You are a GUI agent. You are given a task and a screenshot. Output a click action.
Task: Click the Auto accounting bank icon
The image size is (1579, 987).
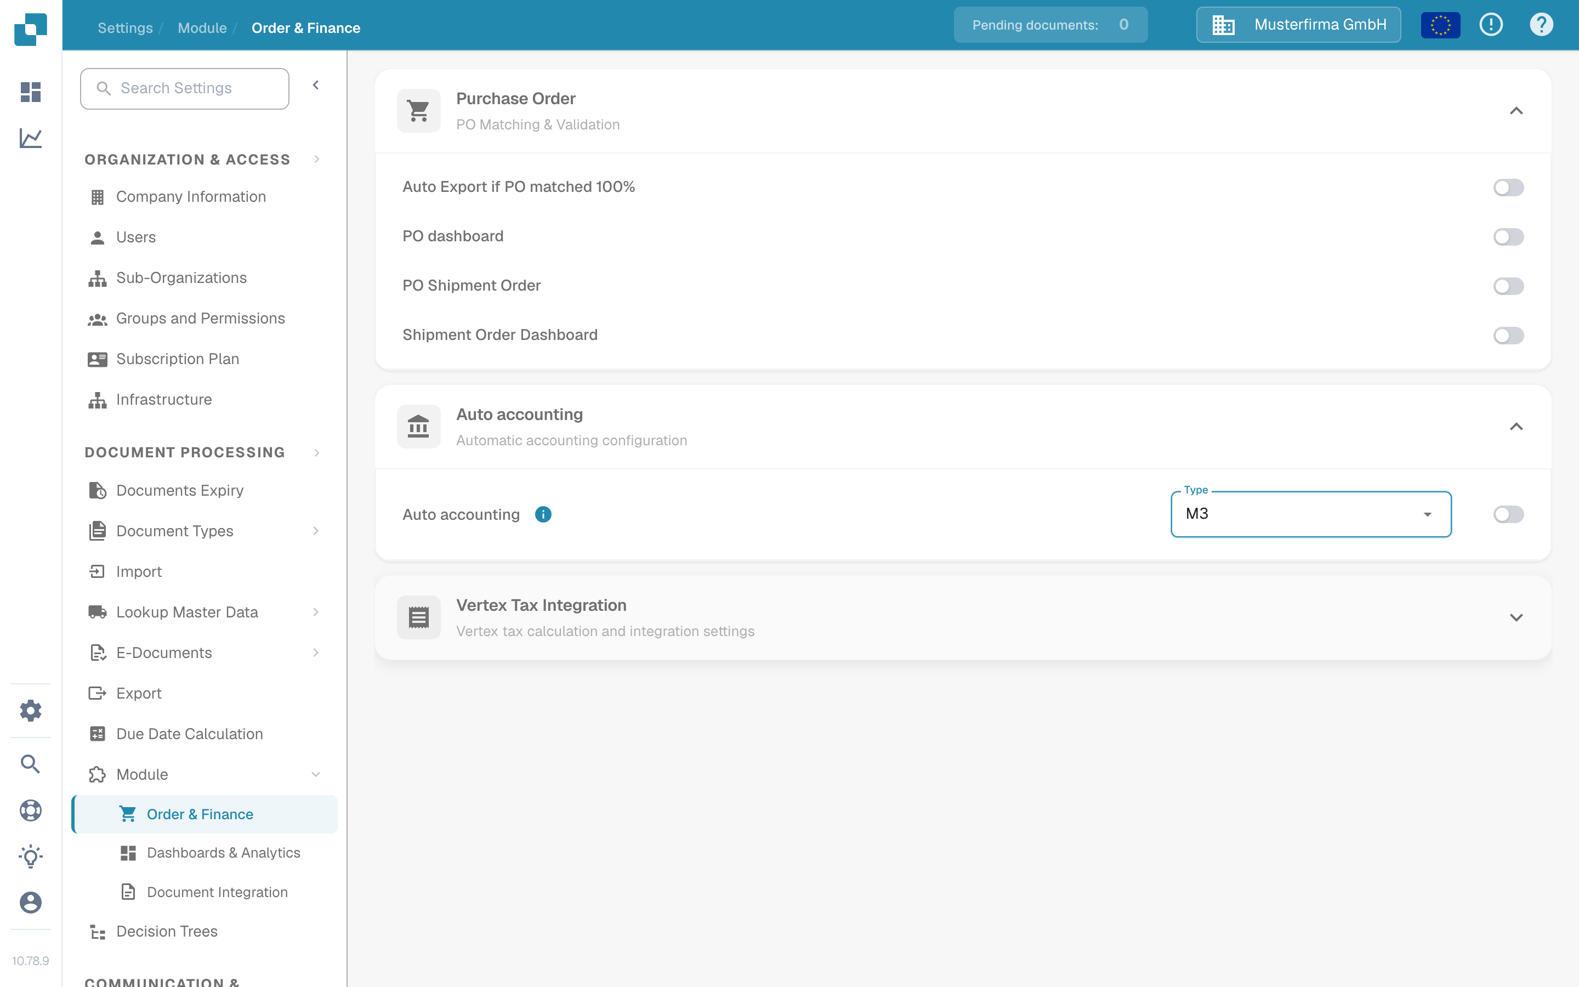(419, 427)
